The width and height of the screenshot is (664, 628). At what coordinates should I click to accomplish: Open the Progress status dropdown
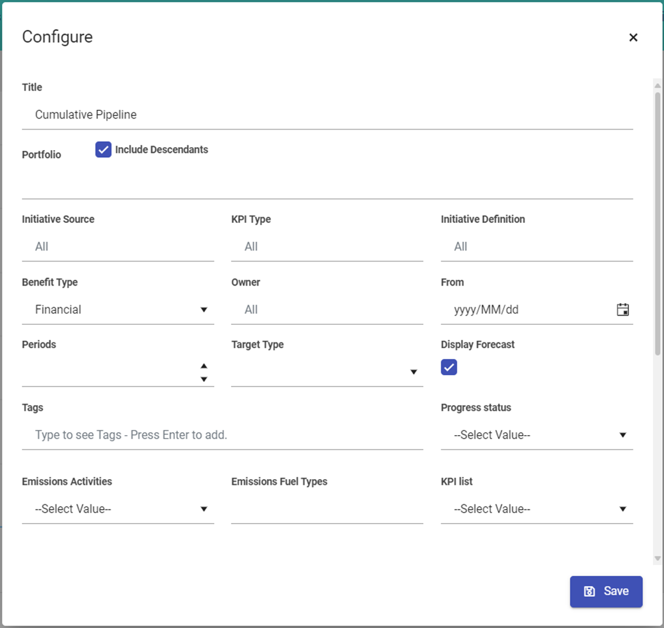pyautogui.click(x=537, y=435)
